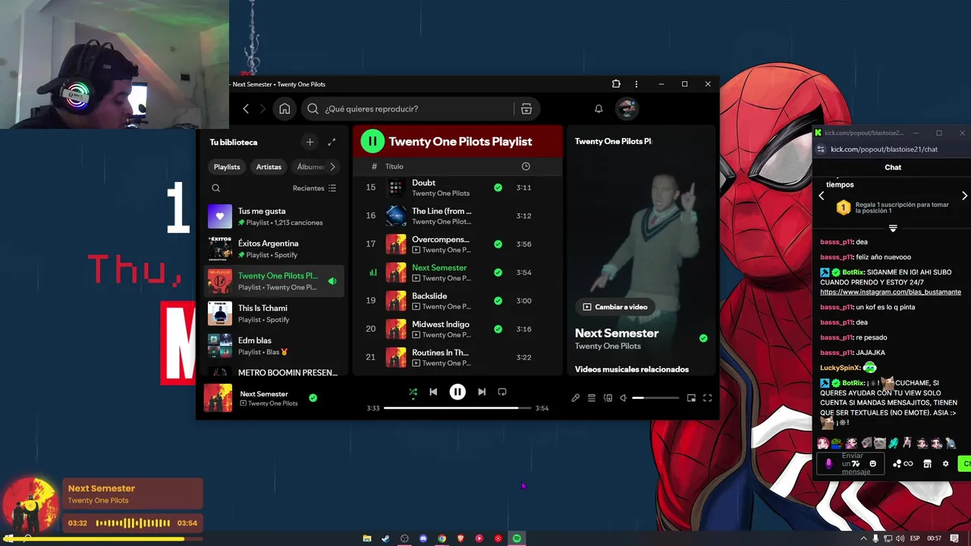Expand Tu biblioteca with the arrows icon
Image resolution: width=971 pixels, height=546 pixels.
tap(332, 142)
